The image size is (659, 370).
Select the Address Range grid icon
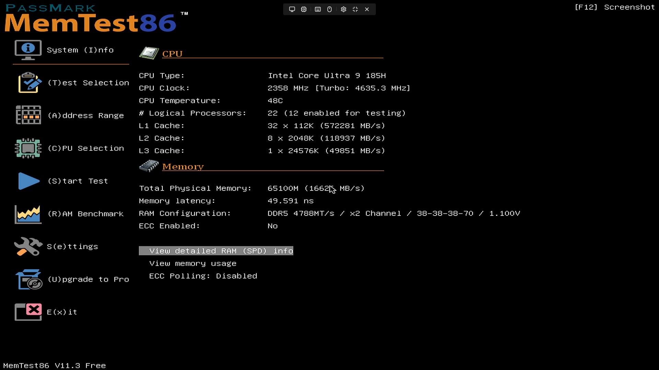28,115
